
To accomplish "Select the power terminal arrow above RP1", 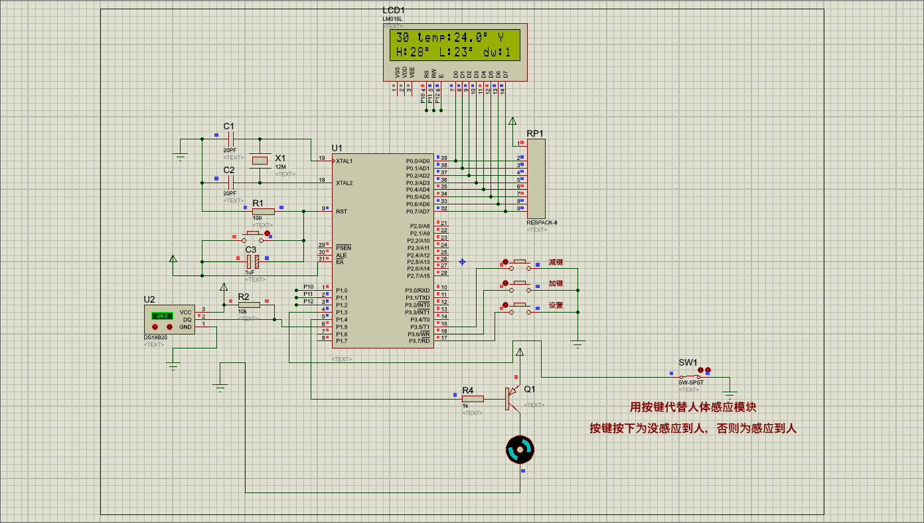I will click(x=512, y=121).
